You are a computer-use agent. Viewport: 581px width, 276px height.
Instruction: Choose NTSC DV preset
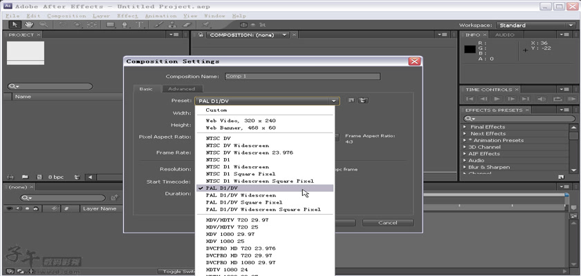pos(266,139)
